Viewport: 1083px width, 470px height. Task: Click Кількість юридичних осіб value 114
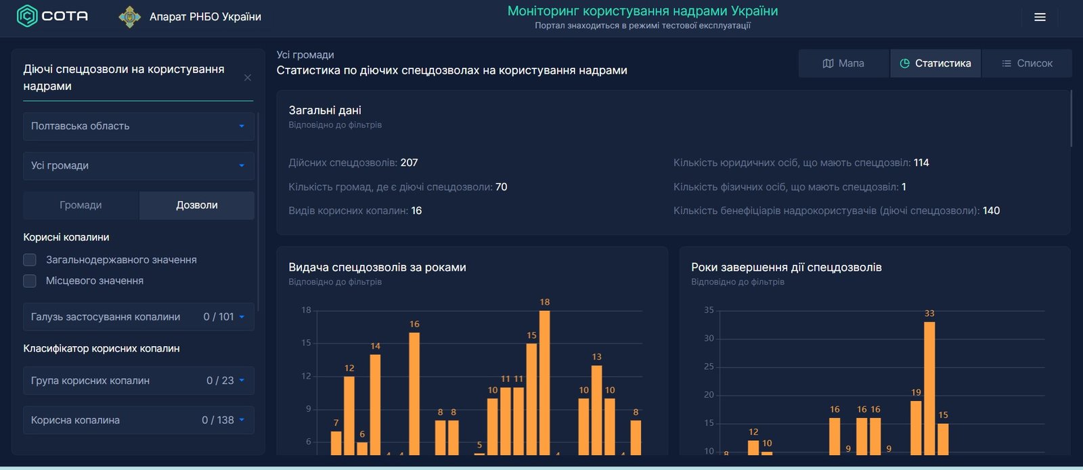pos(921,163)
